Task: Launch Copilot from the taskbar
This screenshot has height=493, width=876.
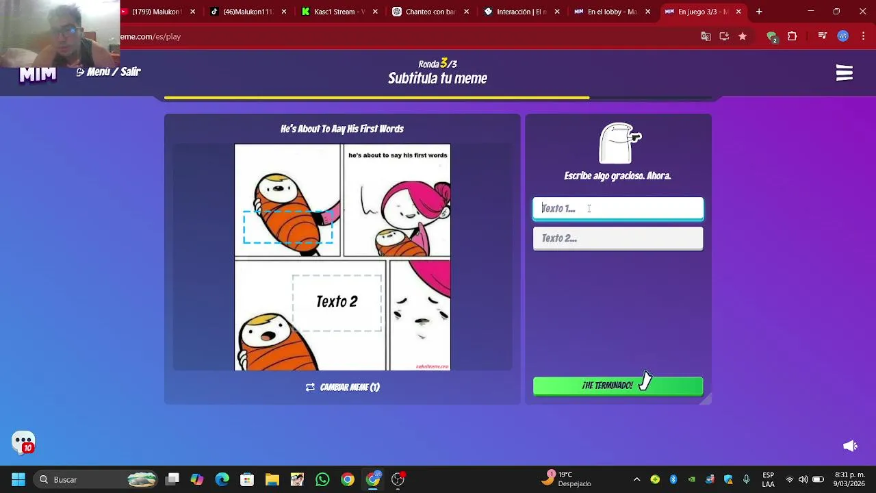Action: pyautogui.click(x=197, y=479)
